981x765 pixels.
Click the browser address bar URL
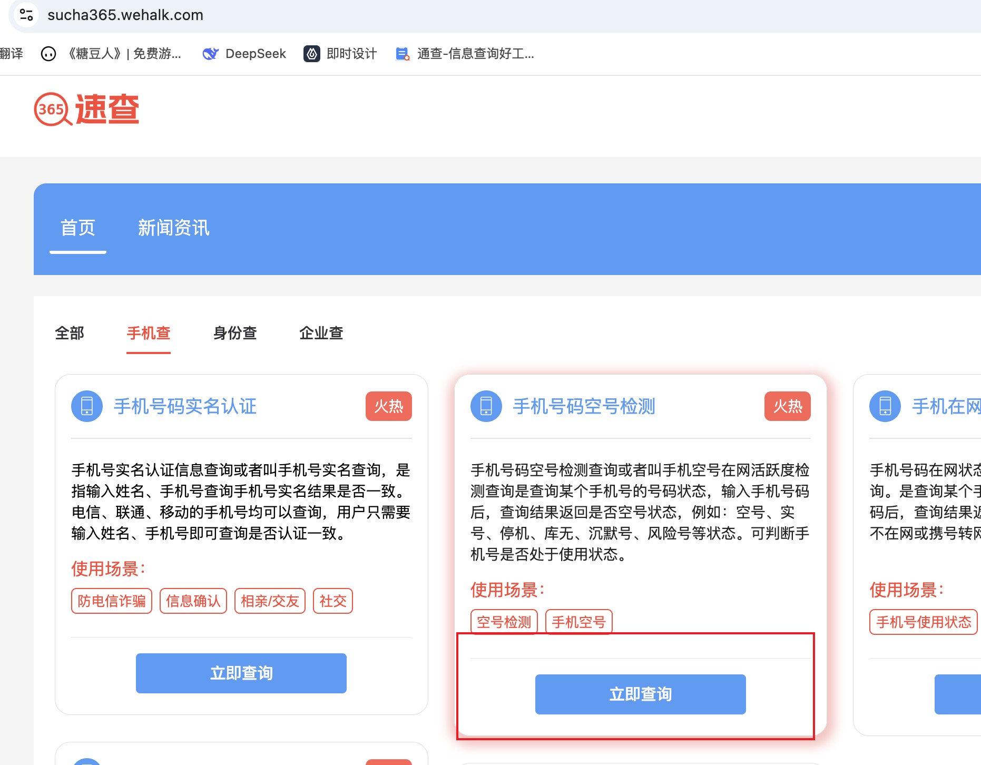point(125,15)
